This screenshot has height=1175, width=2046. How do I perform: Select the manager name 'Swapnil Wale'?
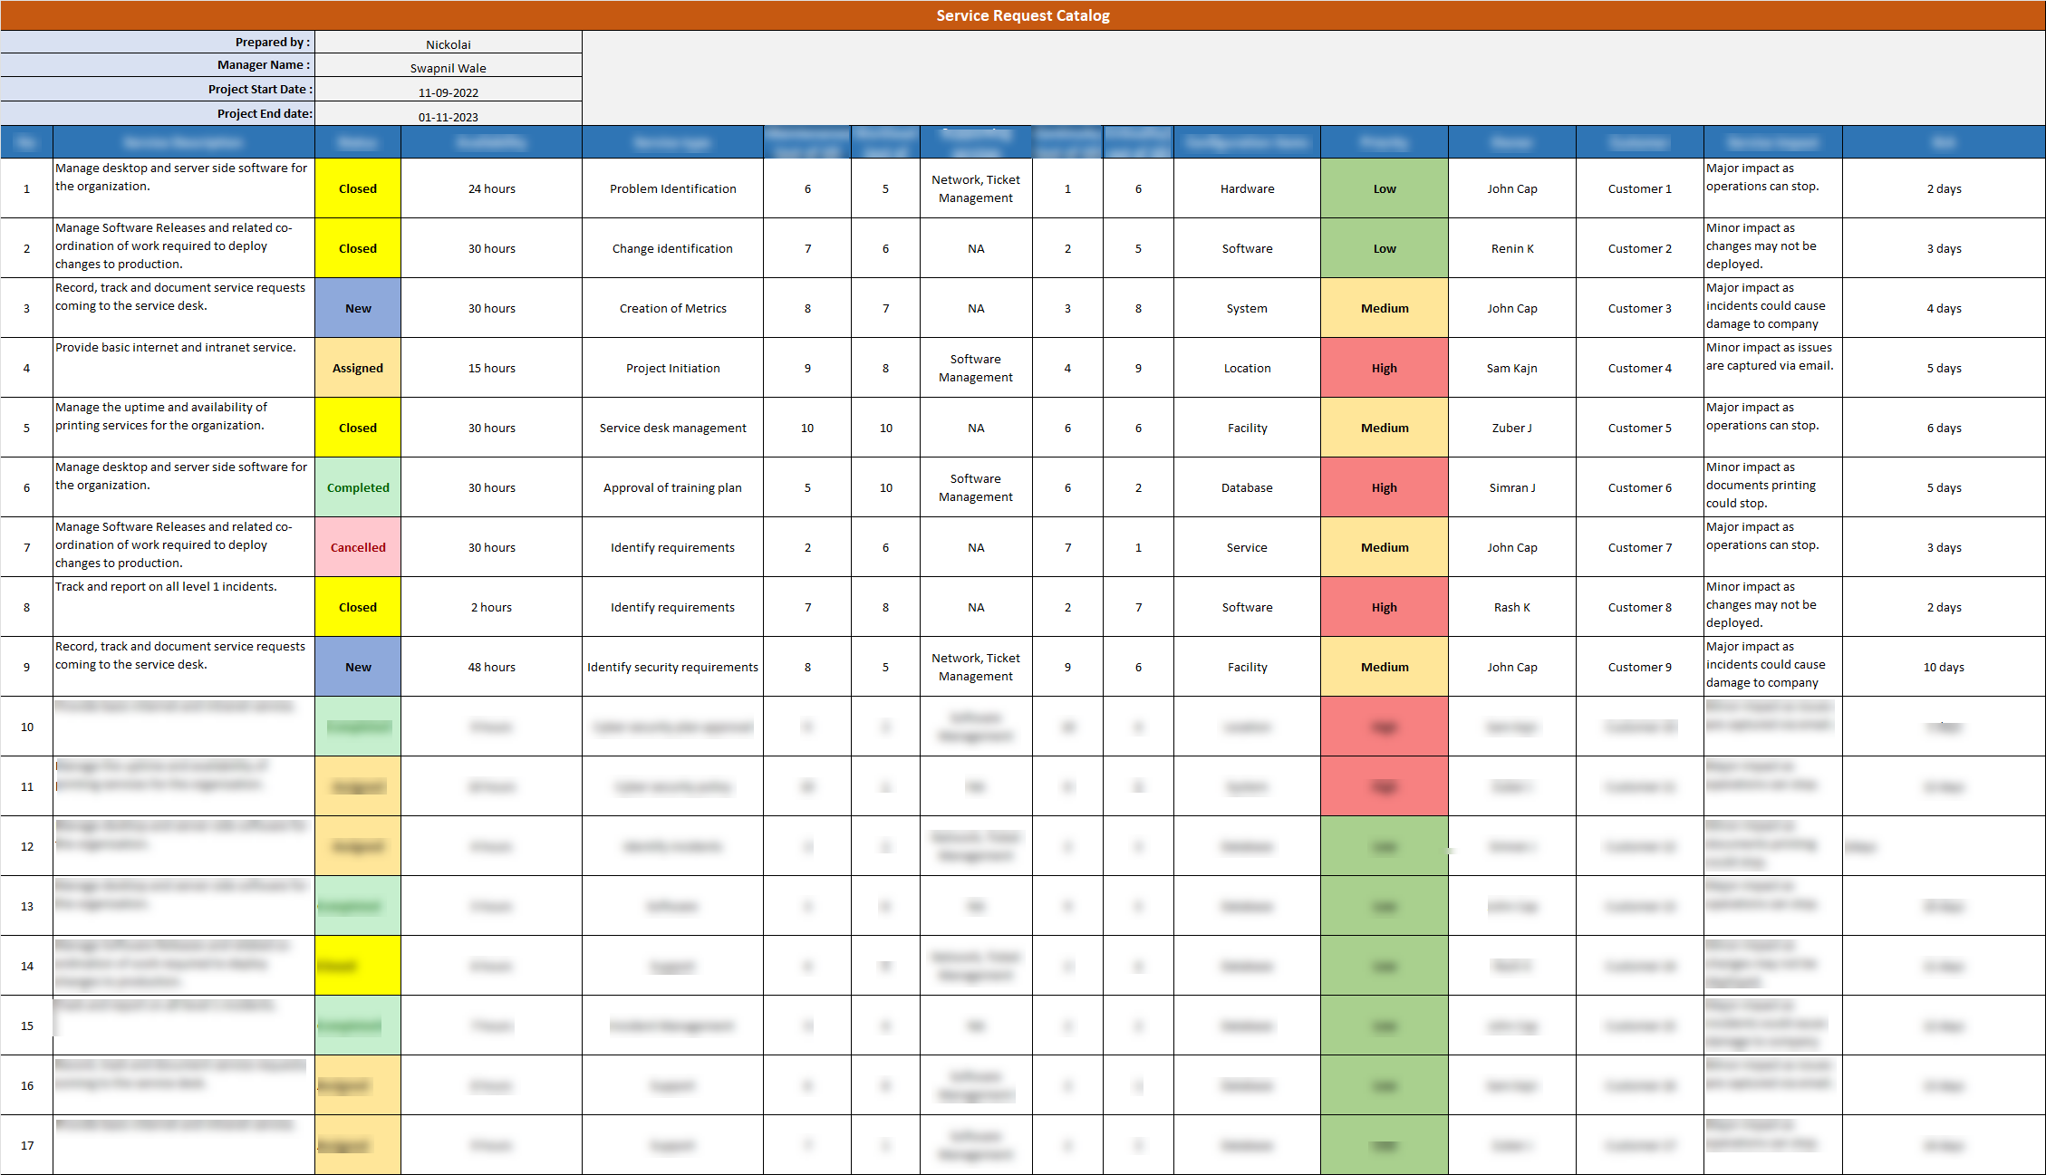coord(448,67)
